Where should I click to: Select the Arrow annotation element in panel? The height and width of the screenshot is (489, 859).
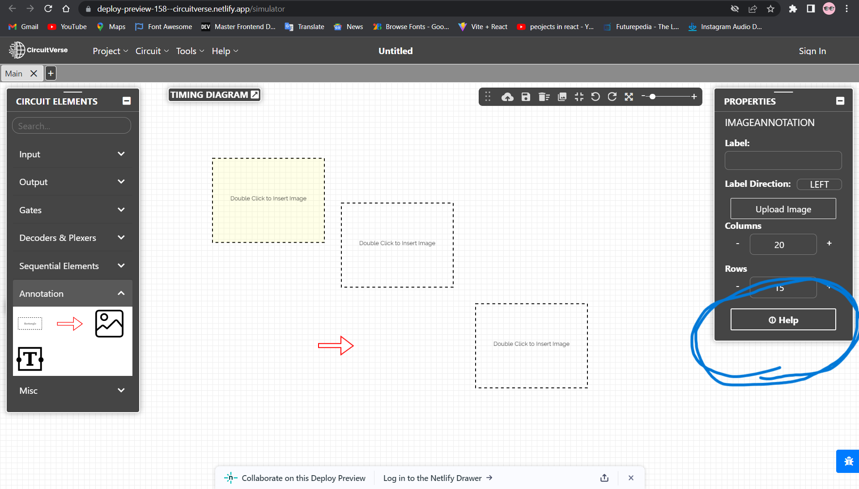point(70,323)
